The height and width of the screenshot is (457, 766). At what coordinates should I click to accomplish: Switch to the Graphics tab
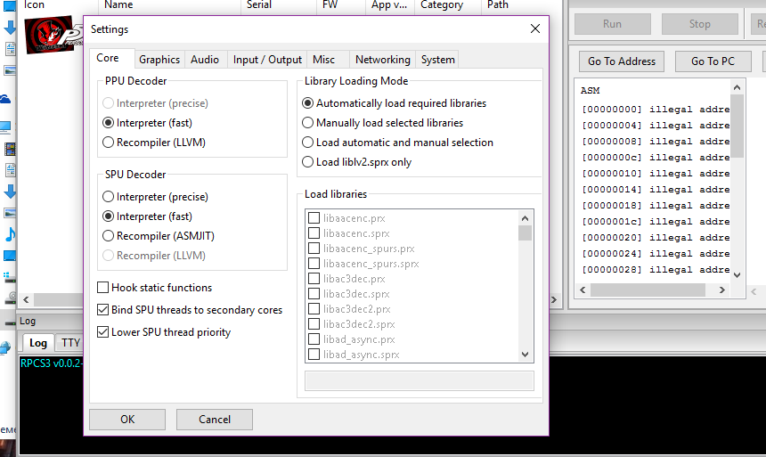tap(159, 60)
